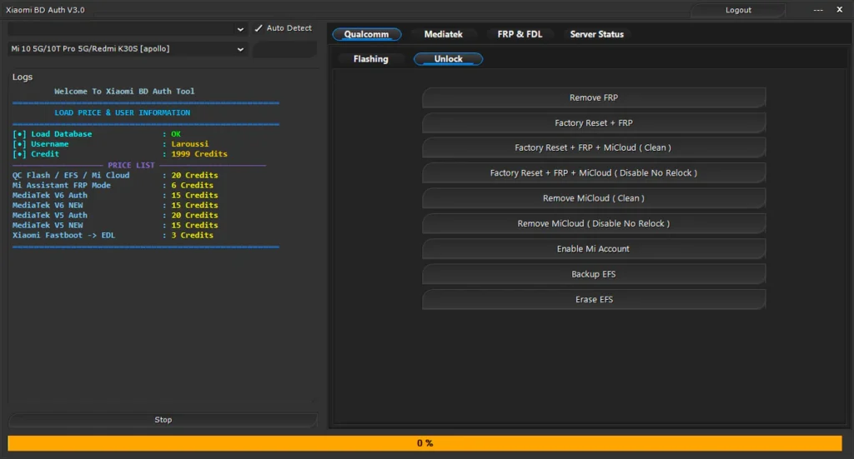Expand the Mi 10 5G device model dropdown
The height and width of the screenshot is (459, 854).
click(x=128, y=49)
